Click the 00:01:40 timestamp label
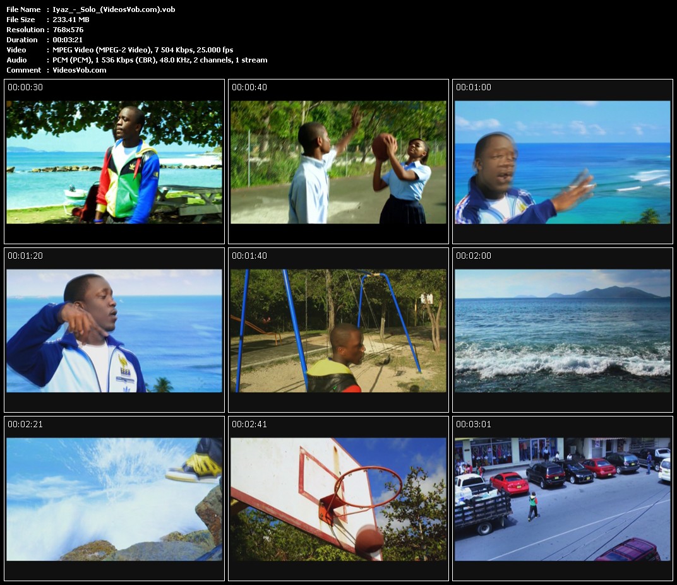The height and width of the screenshot is (585, 677). pos(249,256)
